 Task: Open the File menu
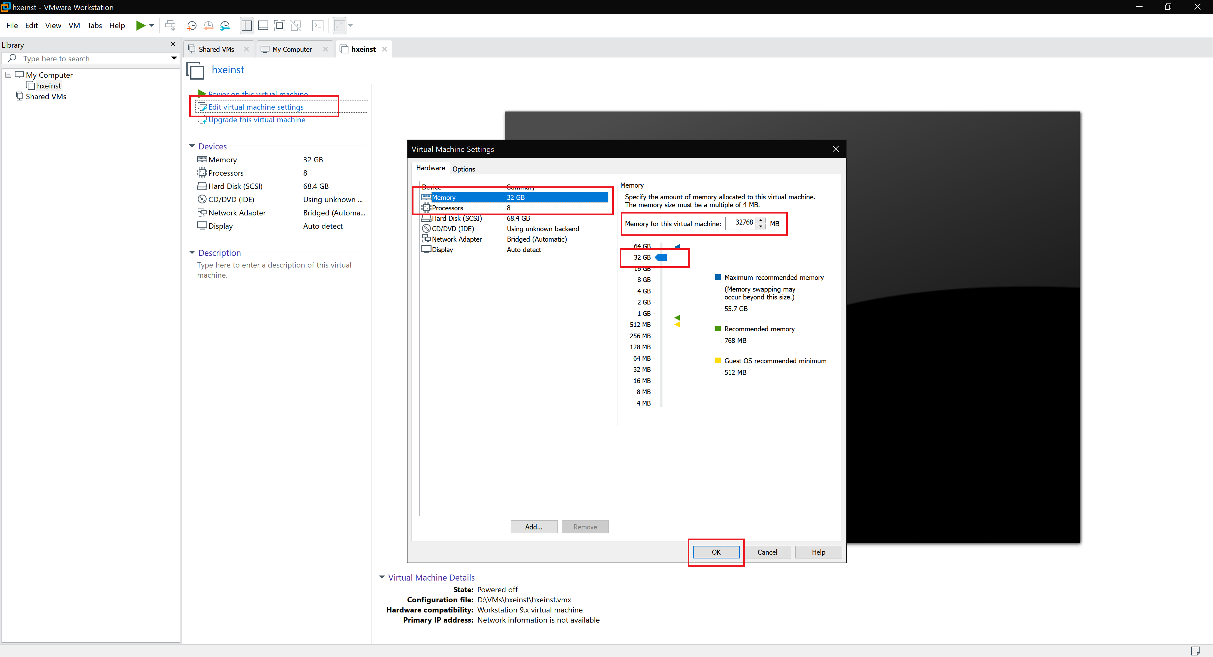12,26
